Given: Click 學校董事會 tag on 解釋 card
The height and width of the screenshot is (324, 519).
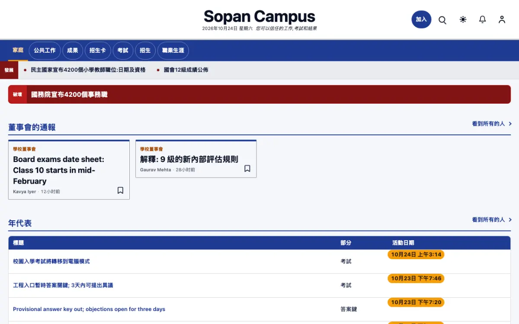Looking at the screenshot, I should pos(151,149).
